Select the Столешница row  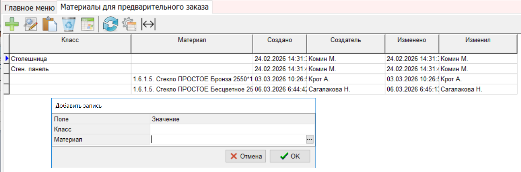70,59
